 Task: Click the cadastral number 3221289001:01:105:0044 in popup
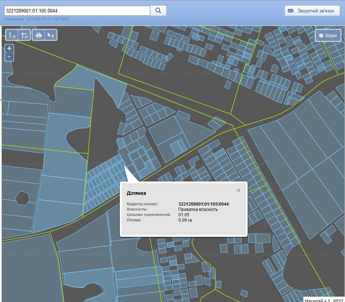[203, 204]
